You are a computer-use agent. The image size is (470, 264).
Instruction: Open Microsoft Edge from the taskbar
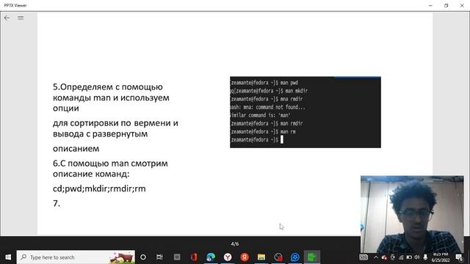tap(211, 257)
